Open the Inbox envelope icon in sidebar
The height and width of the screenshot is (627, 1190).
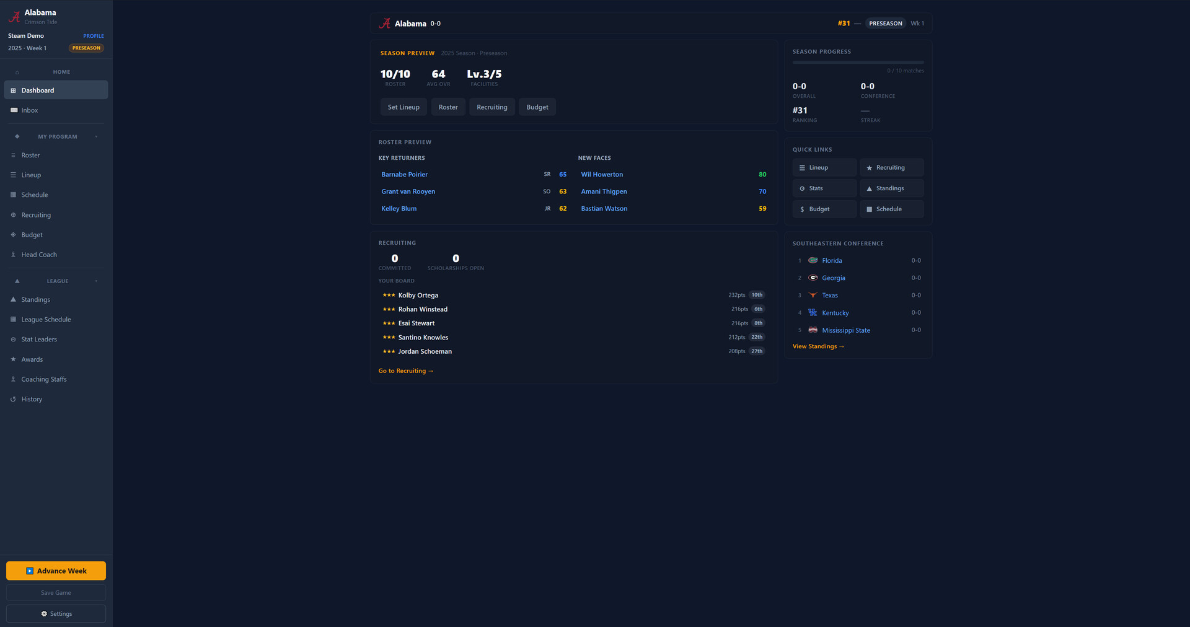(14, 110)
